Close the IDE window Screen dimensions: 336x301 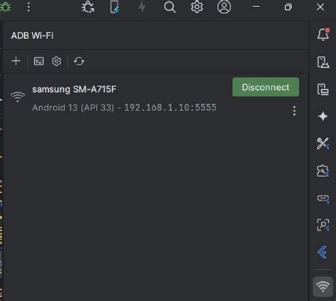point(320,7)
